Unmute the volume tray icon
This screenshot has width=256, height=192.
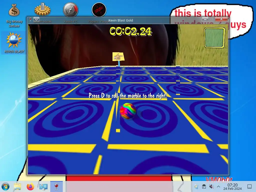[211, 186]
